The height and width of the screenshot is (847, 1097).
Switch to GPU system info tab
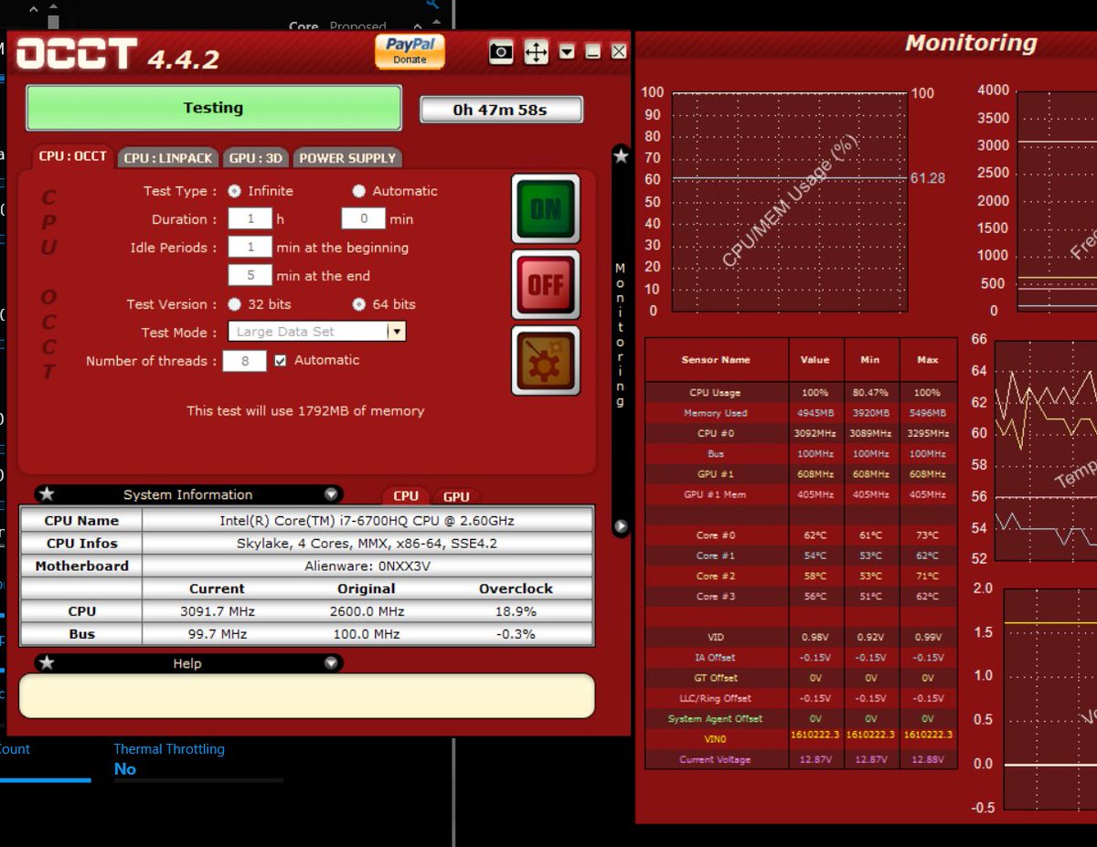click(x=456, y=496)
